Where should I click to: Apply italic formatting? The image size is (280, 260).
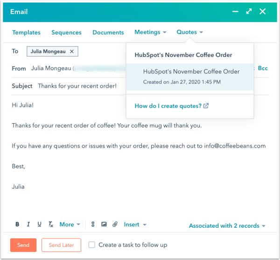(28, 225)
